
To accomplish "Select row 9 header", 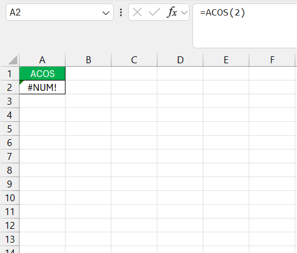I will (x=10, y=184).
